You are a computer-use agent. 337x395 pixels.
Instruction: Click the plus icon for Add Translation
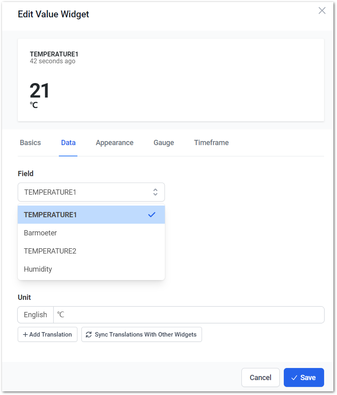(x=25, y=335)
